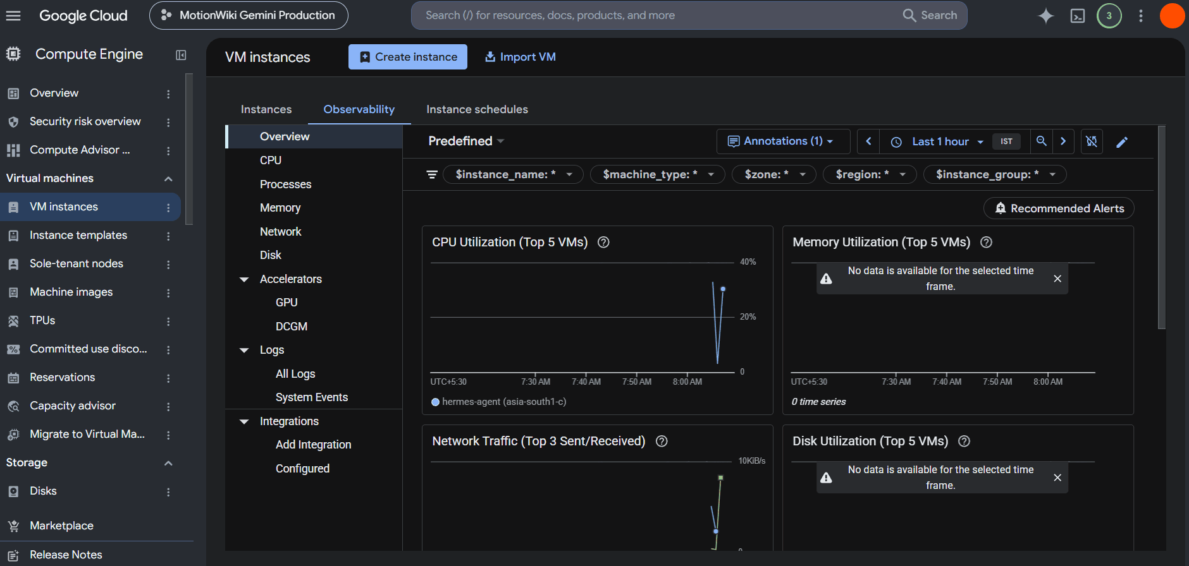1189x566 pixels.
Task: Open the MotionWiki Gemini Production project picker
Action: (x=249, y=15)
